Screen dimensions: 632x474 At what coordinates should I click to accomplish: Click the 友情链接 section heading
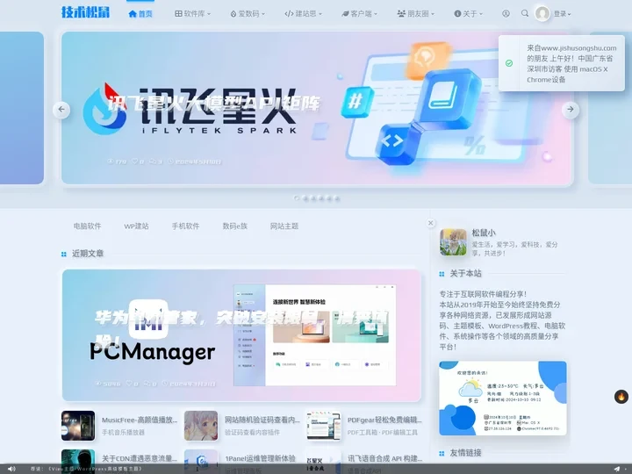tap(465, 453)
